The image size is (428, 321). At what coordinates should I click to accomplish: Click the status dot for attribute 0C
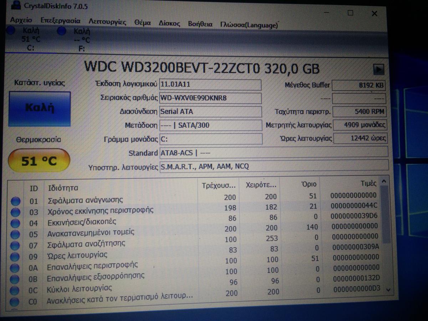pyautogui.click(x=14, y=291)
